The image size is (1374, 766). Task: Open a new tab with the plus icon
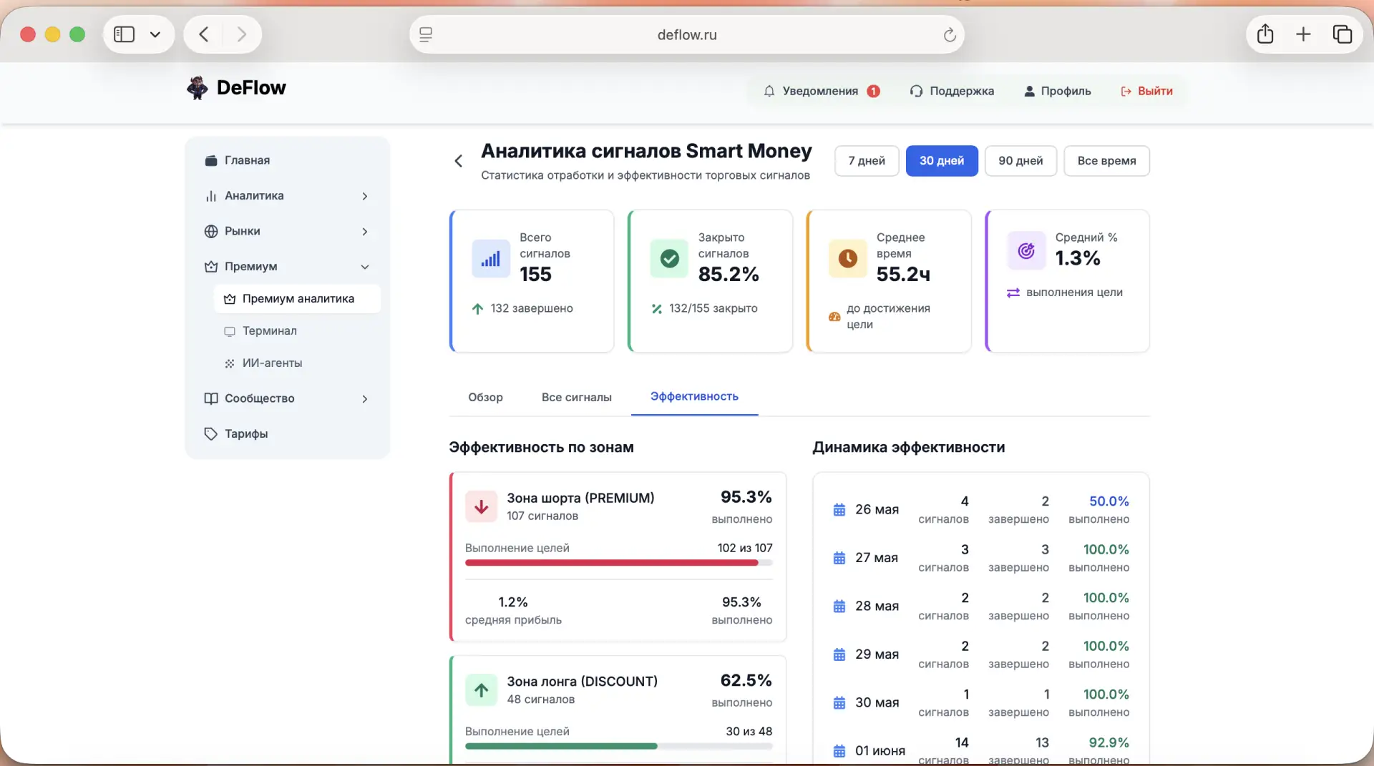coord(1303,34)
